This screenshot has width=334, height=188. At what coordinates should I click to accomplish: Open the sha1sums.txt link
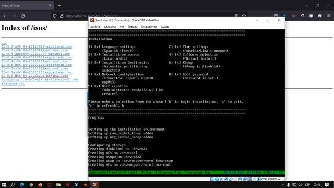tap(13, 83)
